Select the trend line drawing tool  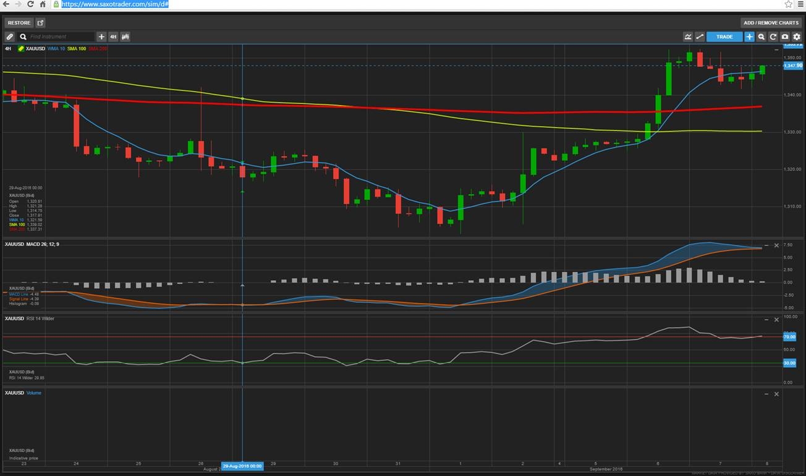(700, 36)
